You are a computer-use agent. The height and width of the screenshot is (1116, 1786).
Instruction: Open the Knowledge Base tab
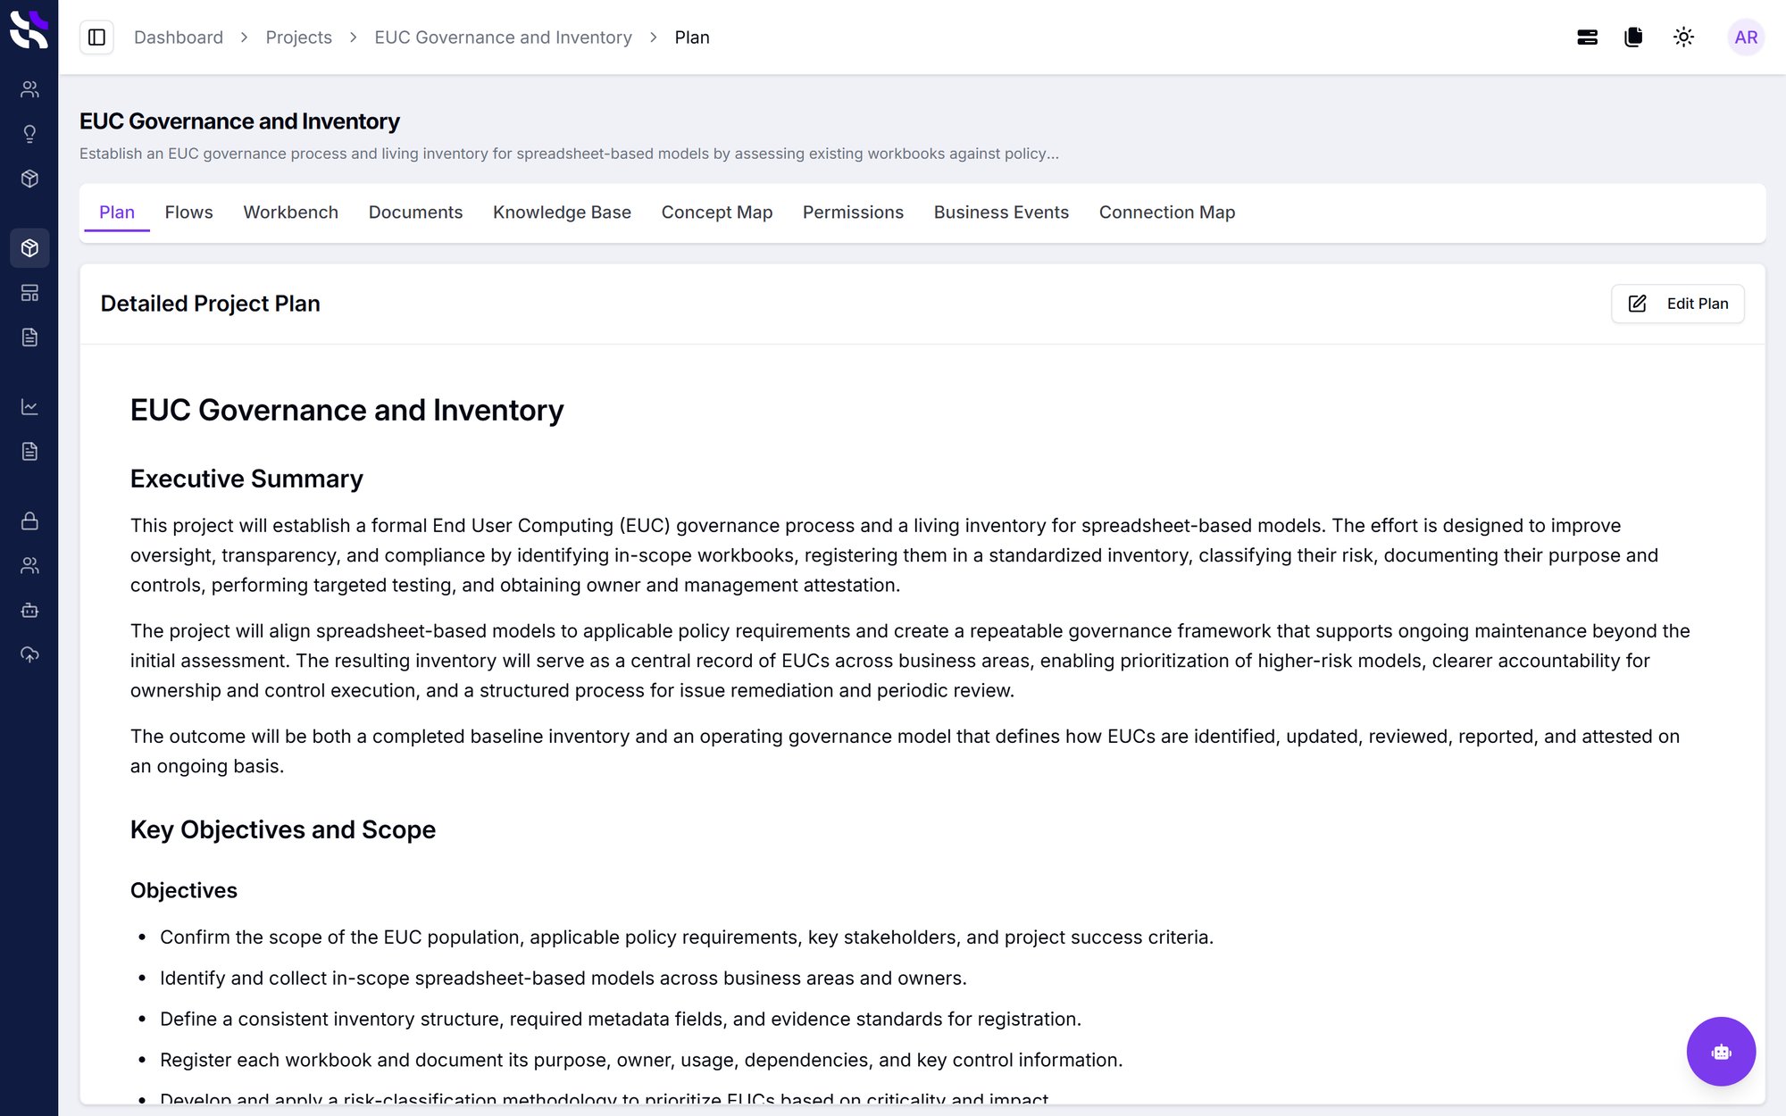(x=562, y=212)
